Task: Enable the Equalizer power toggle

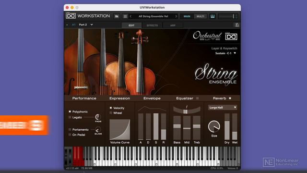Action: point(197,98)
